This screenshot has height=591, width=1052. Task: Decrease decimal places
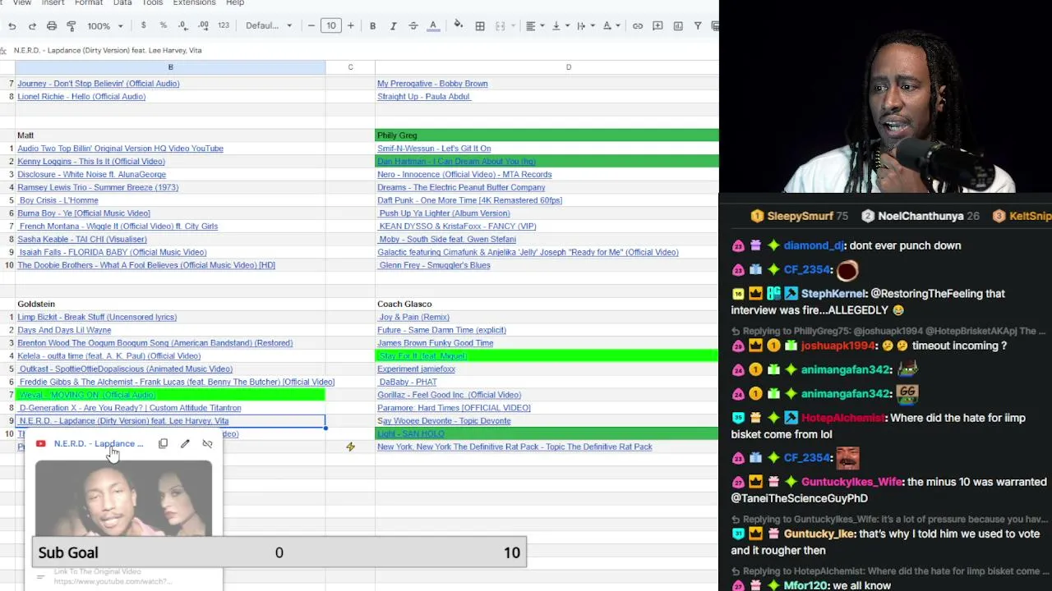pyautogui.click(x=183, y=26)
